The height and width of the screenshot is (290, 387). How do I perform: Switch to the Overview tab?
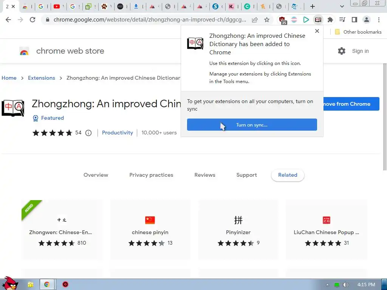point(96,175)
